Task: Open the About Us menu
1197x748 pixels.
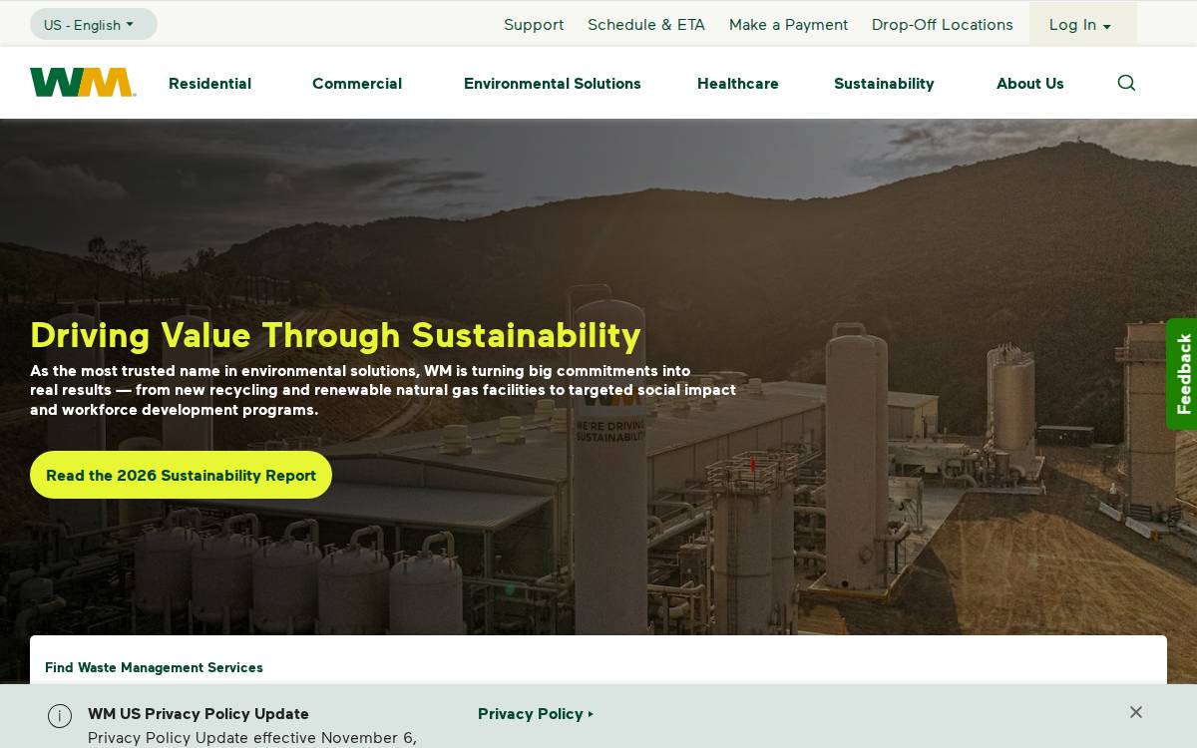Action: pos(1030,84)
